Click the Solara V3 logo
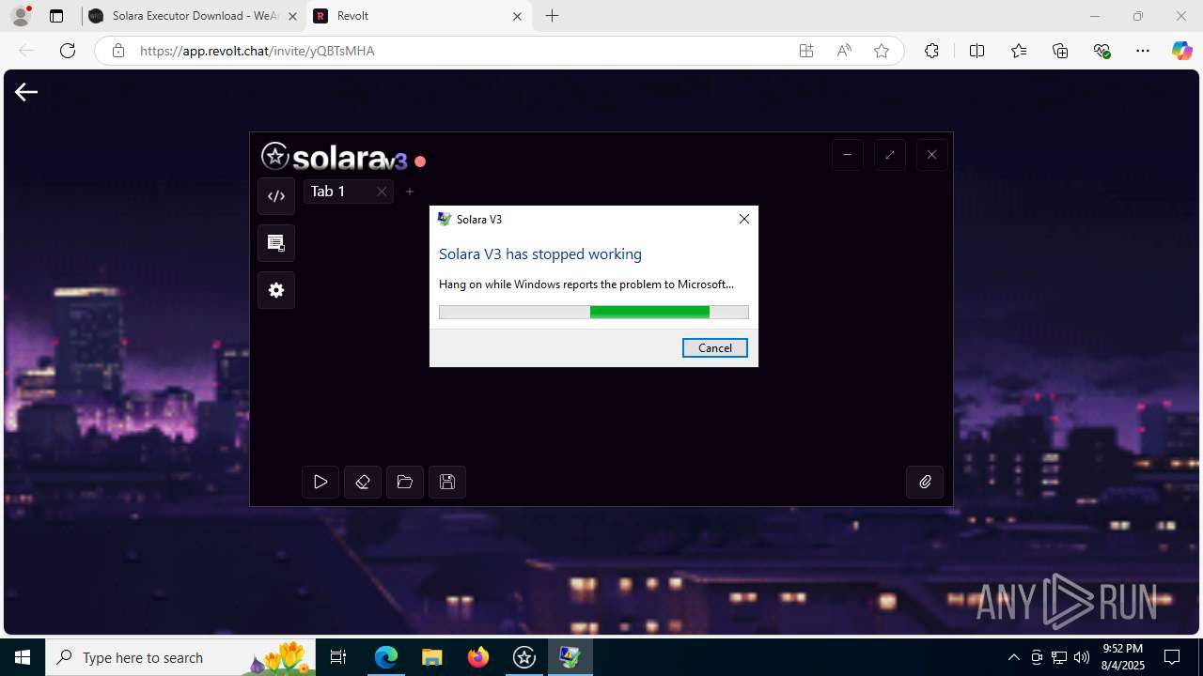This screenshot has width=1203, height=676. click(335, 158)
